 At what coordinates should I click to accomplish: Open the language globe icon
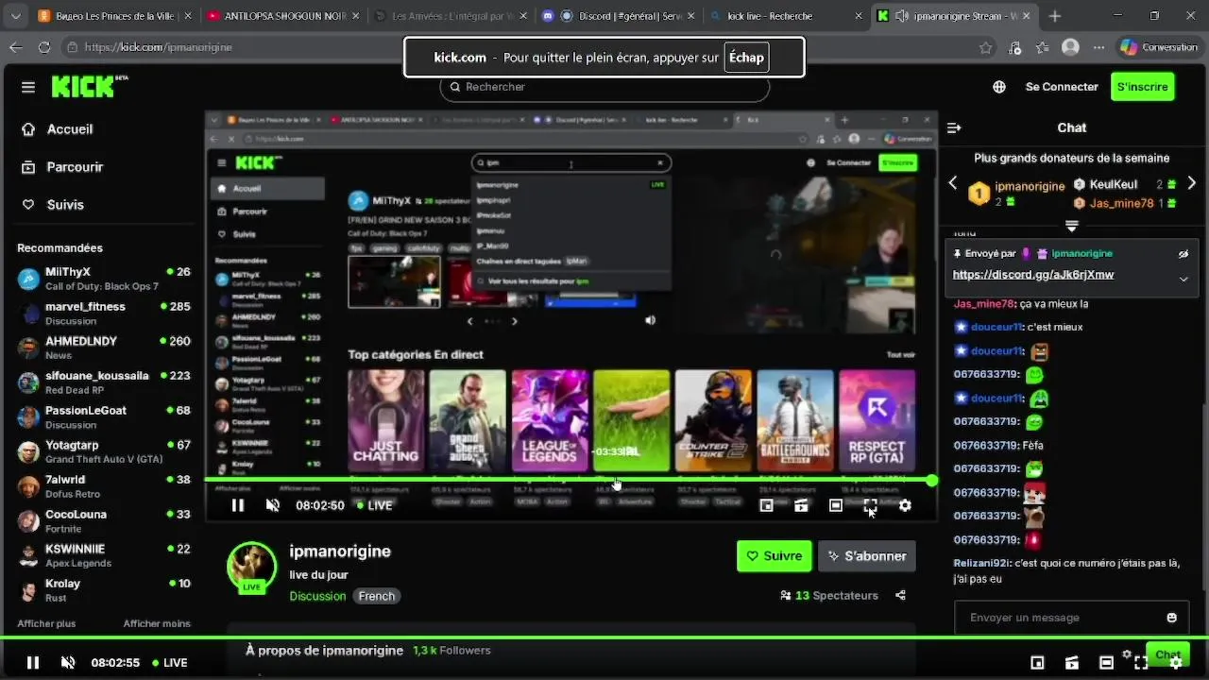(x=999, y=87)
